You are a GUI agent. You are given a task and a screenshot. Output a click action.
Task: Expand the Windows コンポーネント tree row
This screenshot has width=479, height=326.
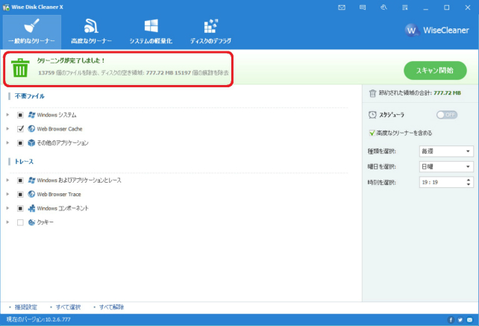[8, 208]
